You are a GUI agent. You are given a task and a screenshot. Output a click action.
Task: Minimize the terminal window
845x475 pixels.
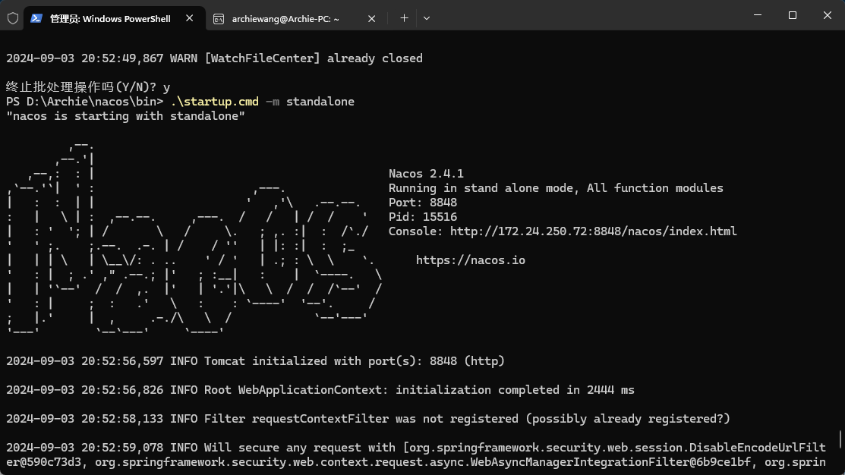coord(757,15)
